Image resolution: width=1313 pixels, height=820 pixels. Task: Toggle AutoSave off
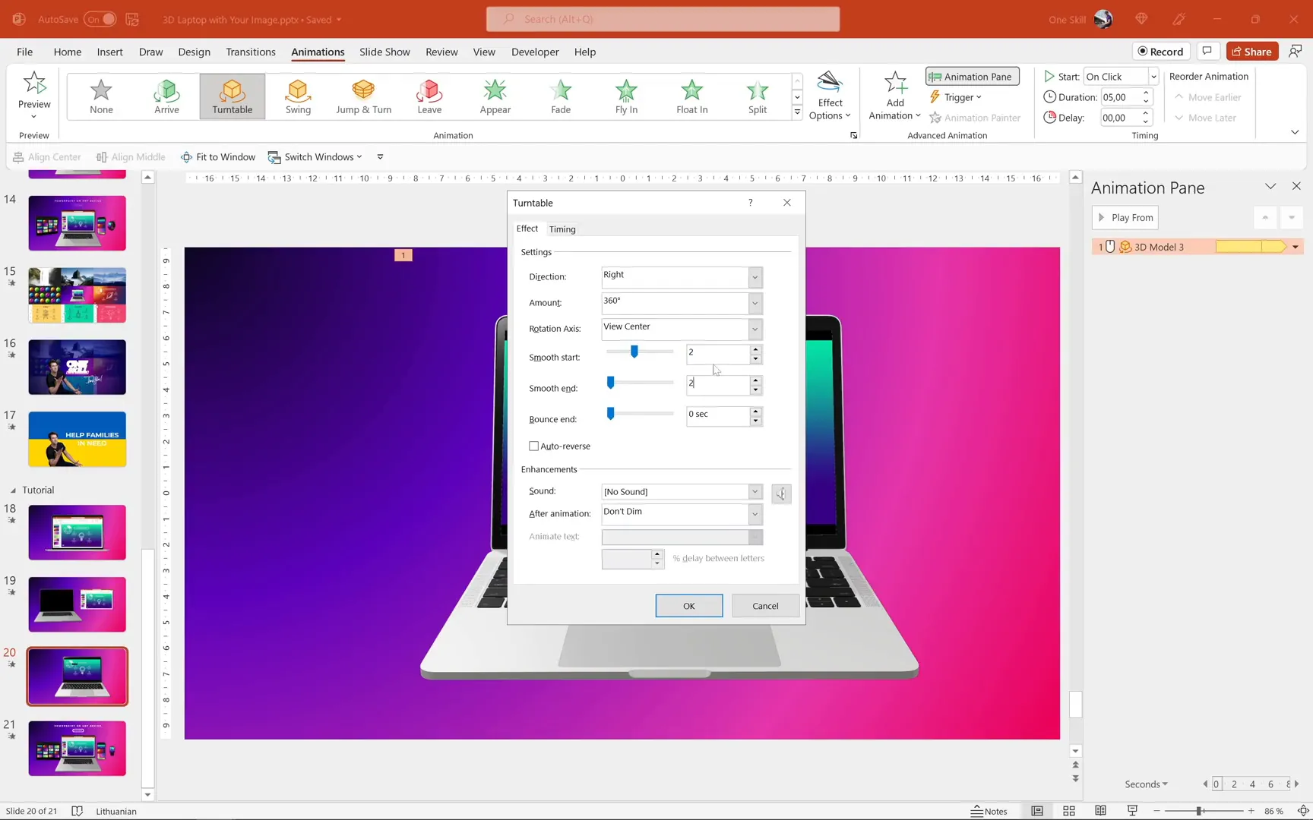coord(100,19)
